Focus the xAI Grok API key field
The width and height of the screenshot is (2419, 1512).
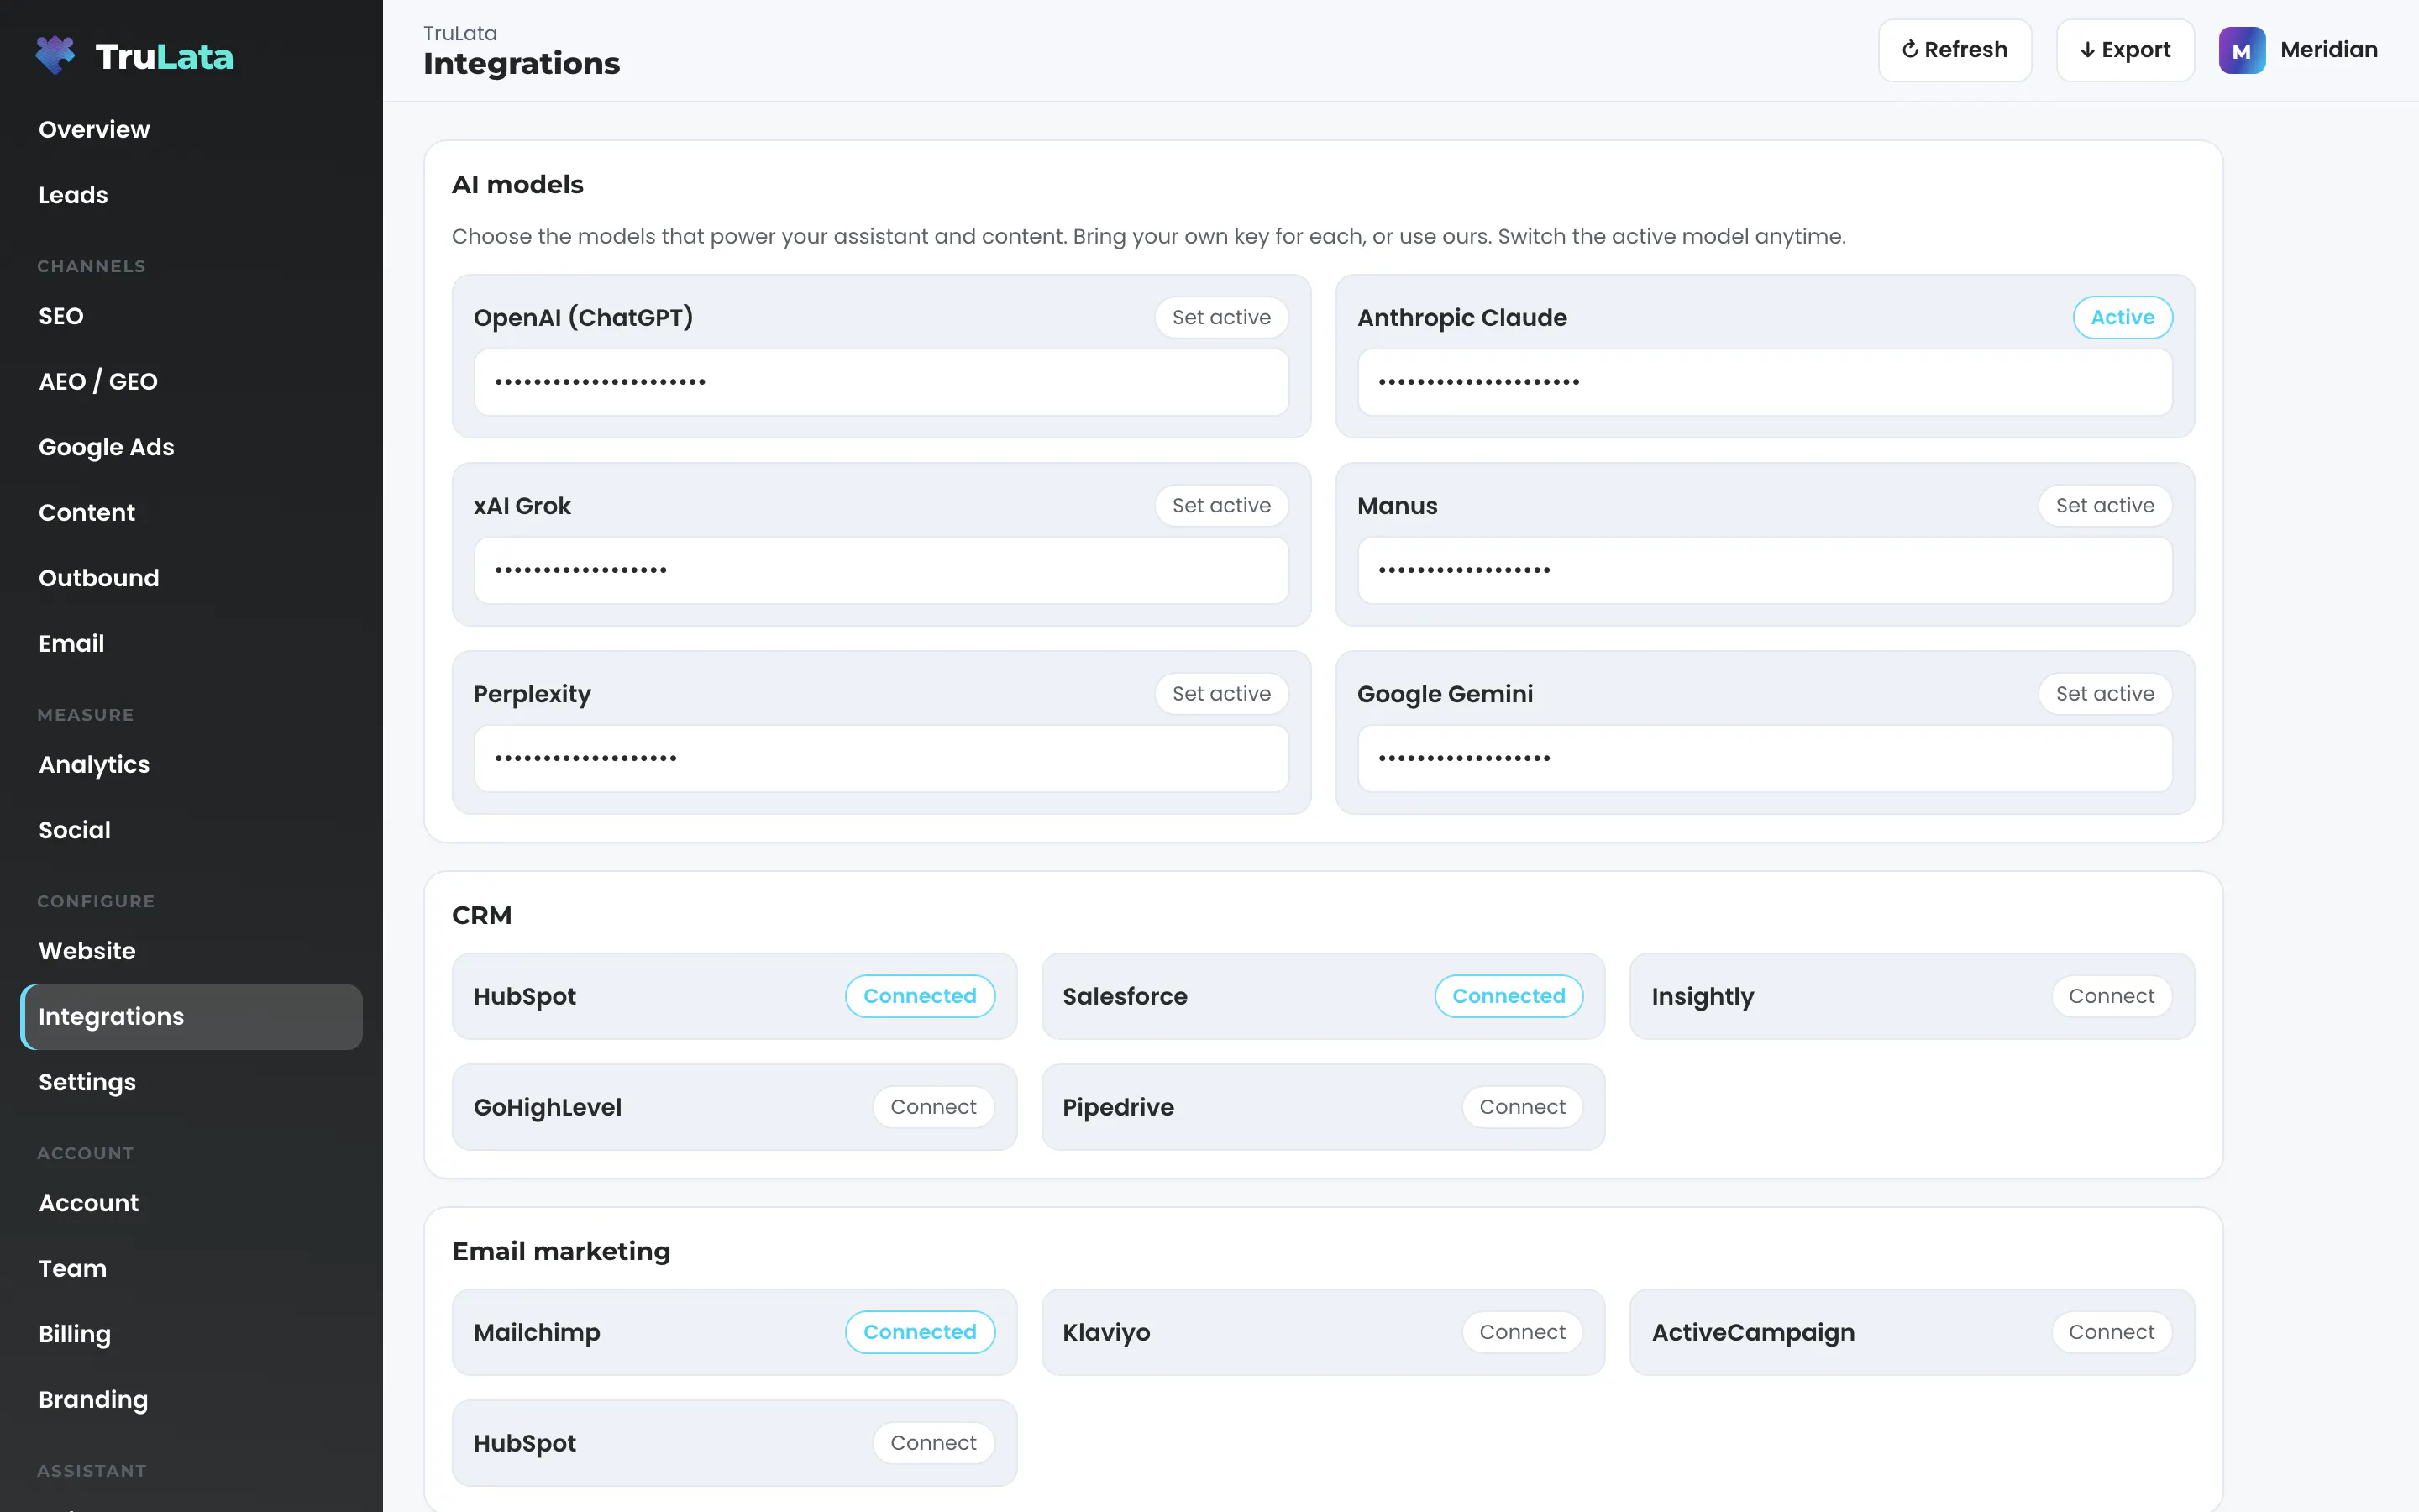880,570
